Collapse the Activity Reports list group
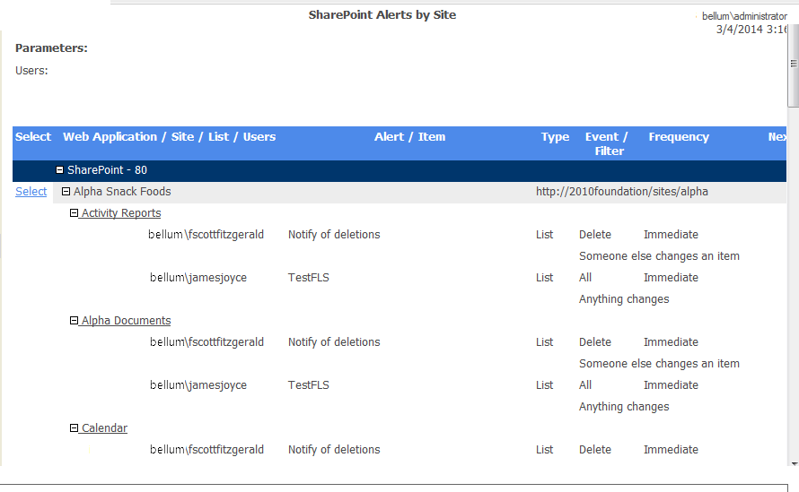Viewport: 799px width, 492px height. coord(74,213)
